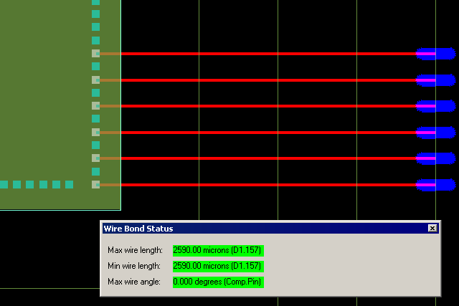The height and width of the screenshot is (306, 459).
Task: Click the 'Min wire length:' label
Action: click(x=134, y=266)
